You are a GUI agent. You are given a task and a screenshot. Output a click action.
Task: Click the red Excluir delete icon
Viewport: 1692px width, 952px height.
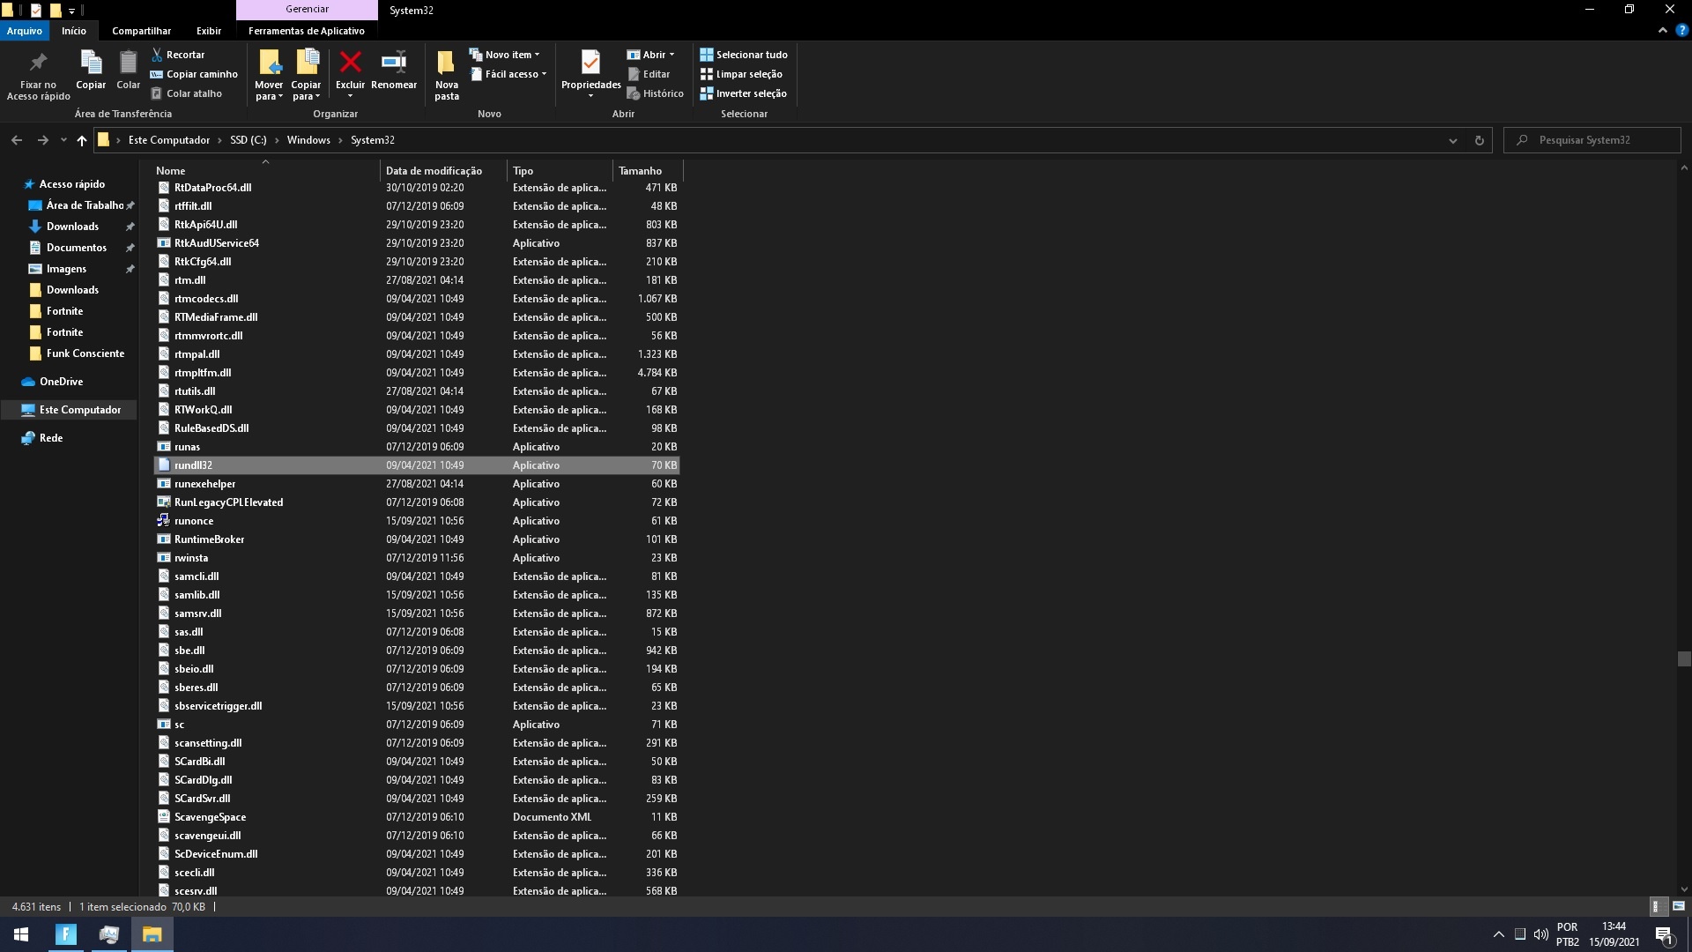click(350, 63)
